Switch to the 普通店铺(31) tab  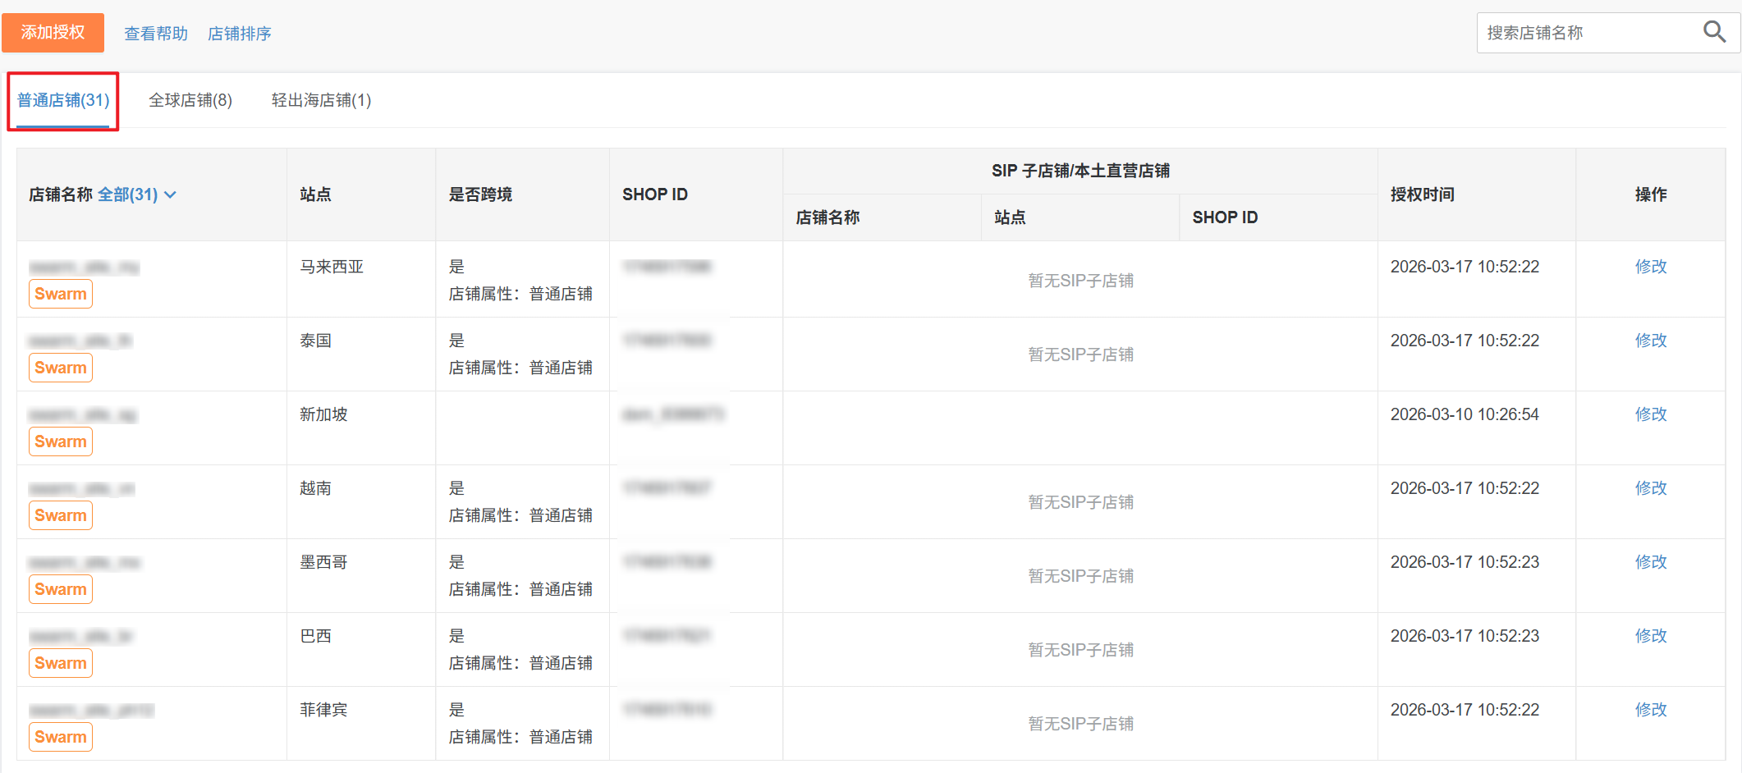(x=63, y=100)
